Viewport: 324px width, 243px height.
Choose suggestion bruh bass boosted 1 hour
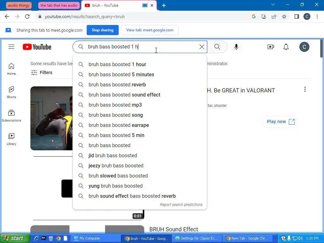[140, 65]
